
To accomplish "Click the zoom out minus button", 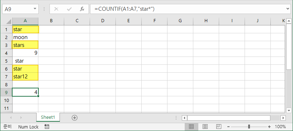I will [x=228, y=127].
